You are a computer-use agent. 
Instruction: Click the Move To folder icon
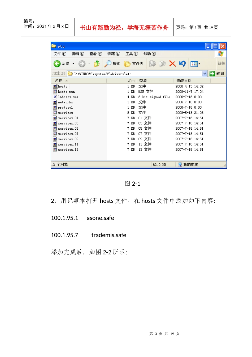tap(153, 63)
